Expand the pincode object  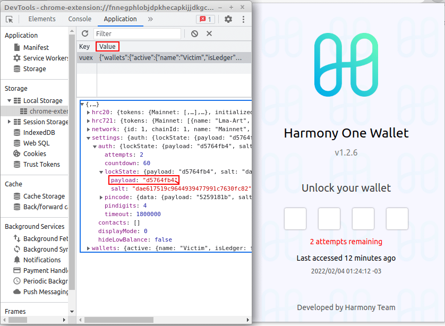point(101,198)
